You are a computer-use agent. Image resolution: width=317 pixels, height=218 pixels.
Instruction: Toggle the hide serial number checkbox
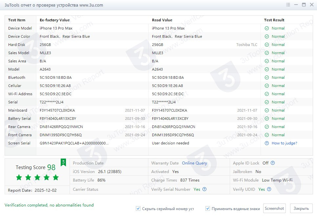click(138, 209)
